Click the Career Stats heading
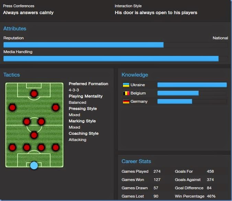Image resolution: width=232 pixels, height=201 pixels. pyautogui.click(x=136, y=161)
